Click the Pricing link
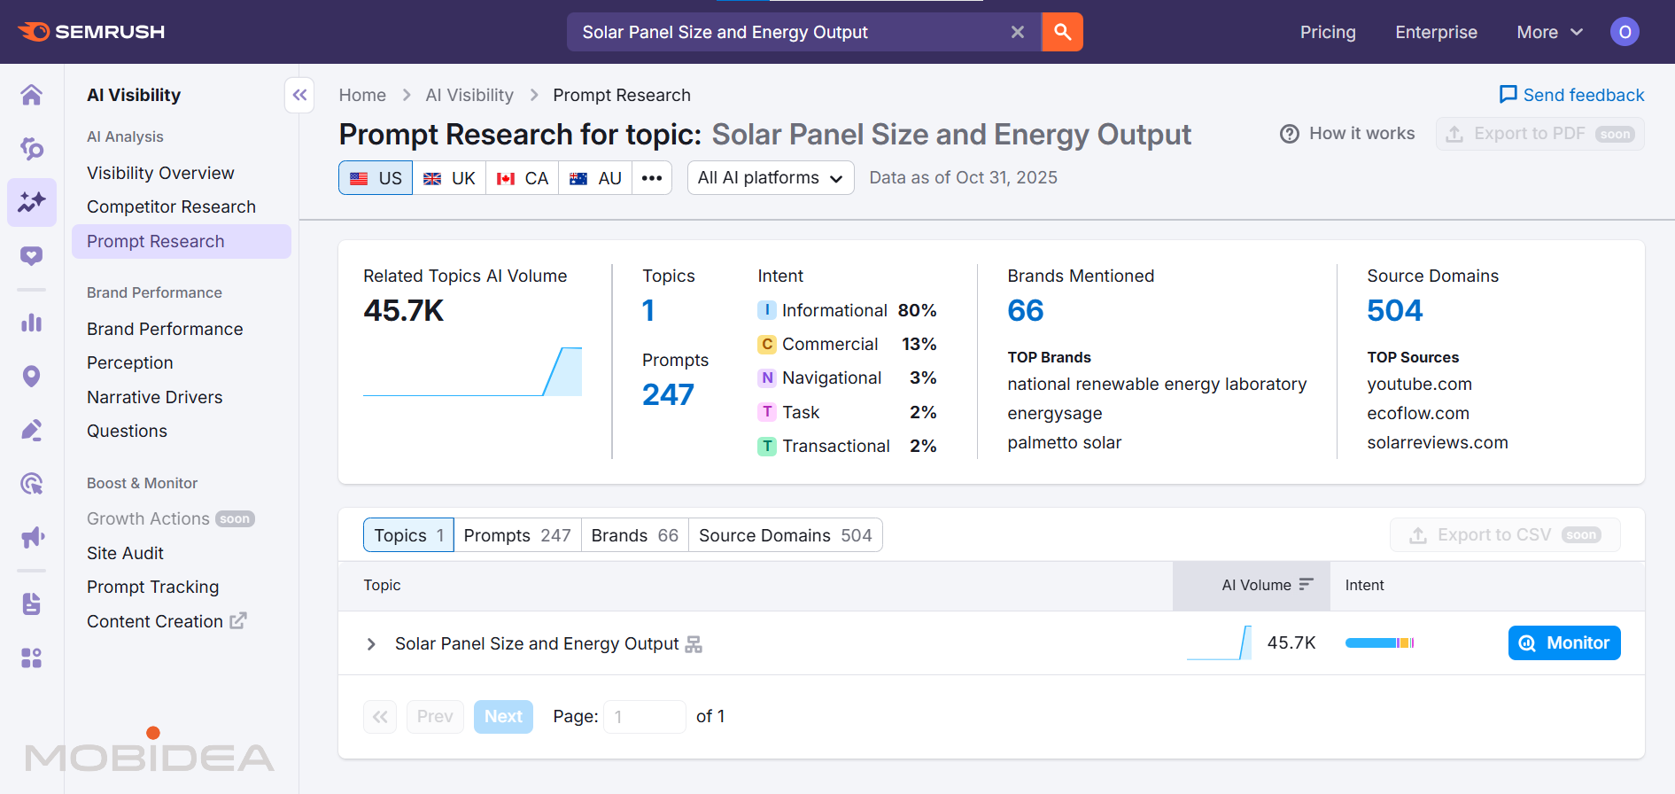Viewport: 1675px width, 794px height. (x=1328, y=32)
